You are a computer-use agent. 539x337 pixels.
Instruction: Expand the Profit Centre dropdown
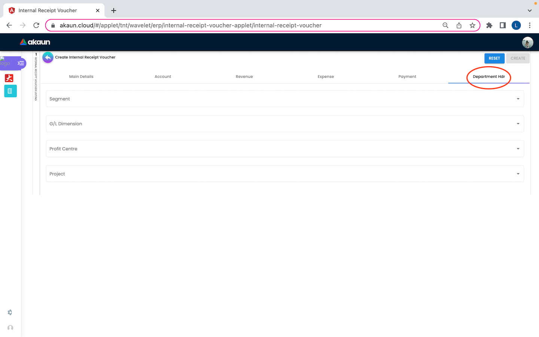click(285, 149)
